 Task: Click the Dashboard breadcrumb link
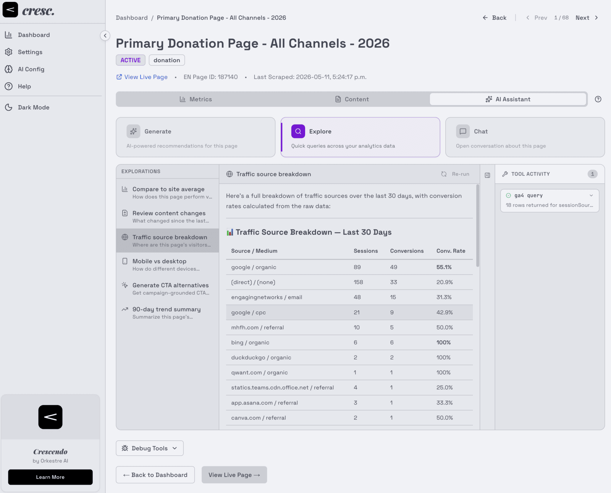click(132, 18)
